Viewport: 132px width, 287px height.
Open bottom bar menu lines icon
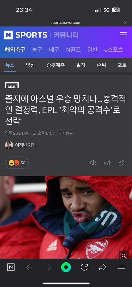pos(121,267)
